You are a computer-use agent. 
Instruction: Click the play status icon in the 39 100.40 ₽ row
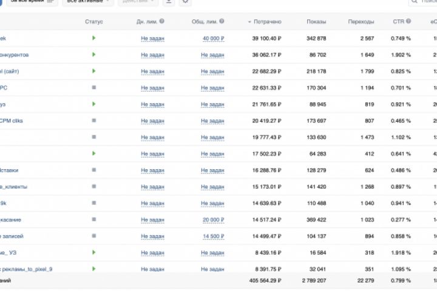click(94, 38)
